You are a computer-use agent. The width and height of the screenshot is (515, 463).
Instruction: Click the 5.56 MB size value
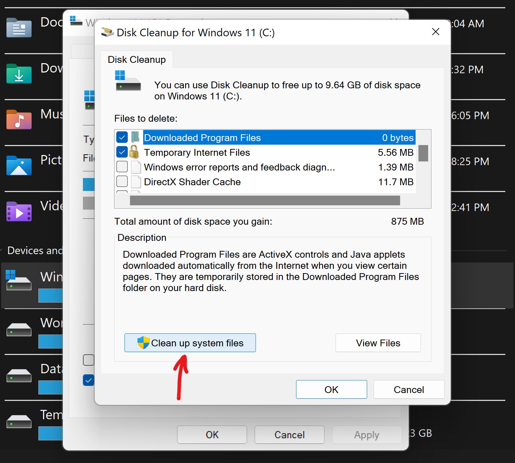click(x=395, y=153)
